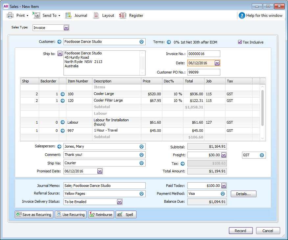Screen dimensions: 288x240
Task: Open the Referral Source selection list
Action: pos(141,194)
